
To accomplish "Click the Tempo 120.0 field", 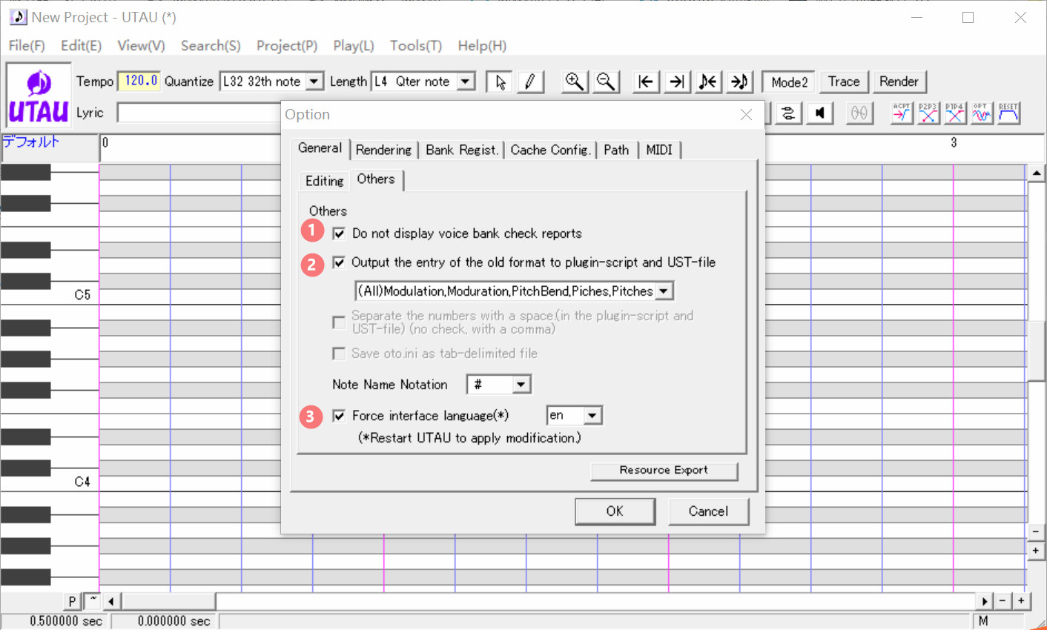I will pos(139,82).
